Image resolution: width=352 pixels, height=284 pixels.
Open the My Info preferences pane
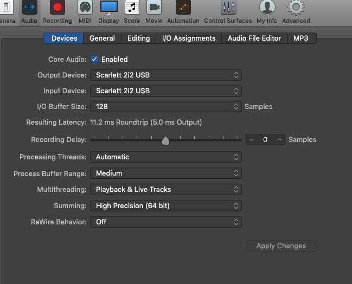(266, 12)
